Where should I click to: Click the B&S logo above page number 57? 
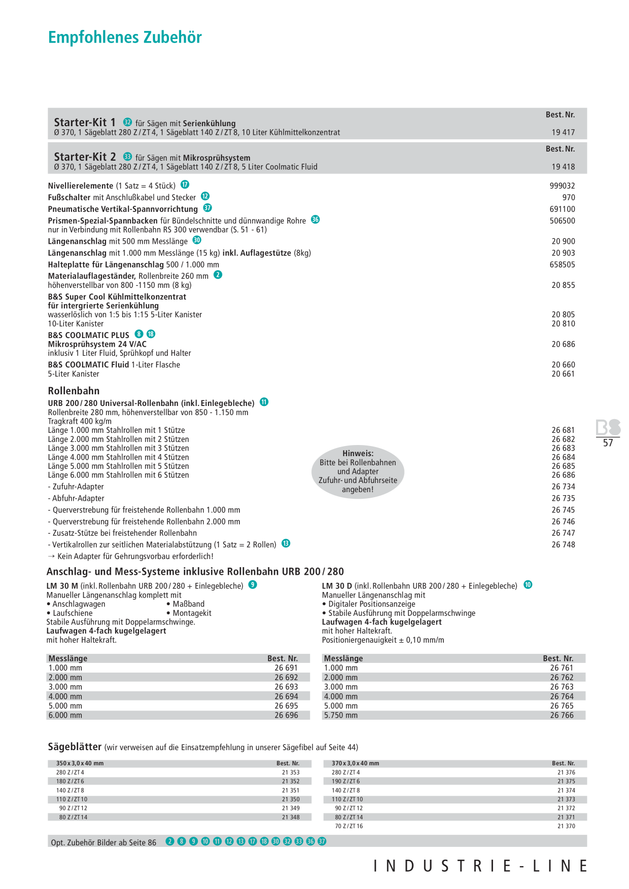point(608,427)
